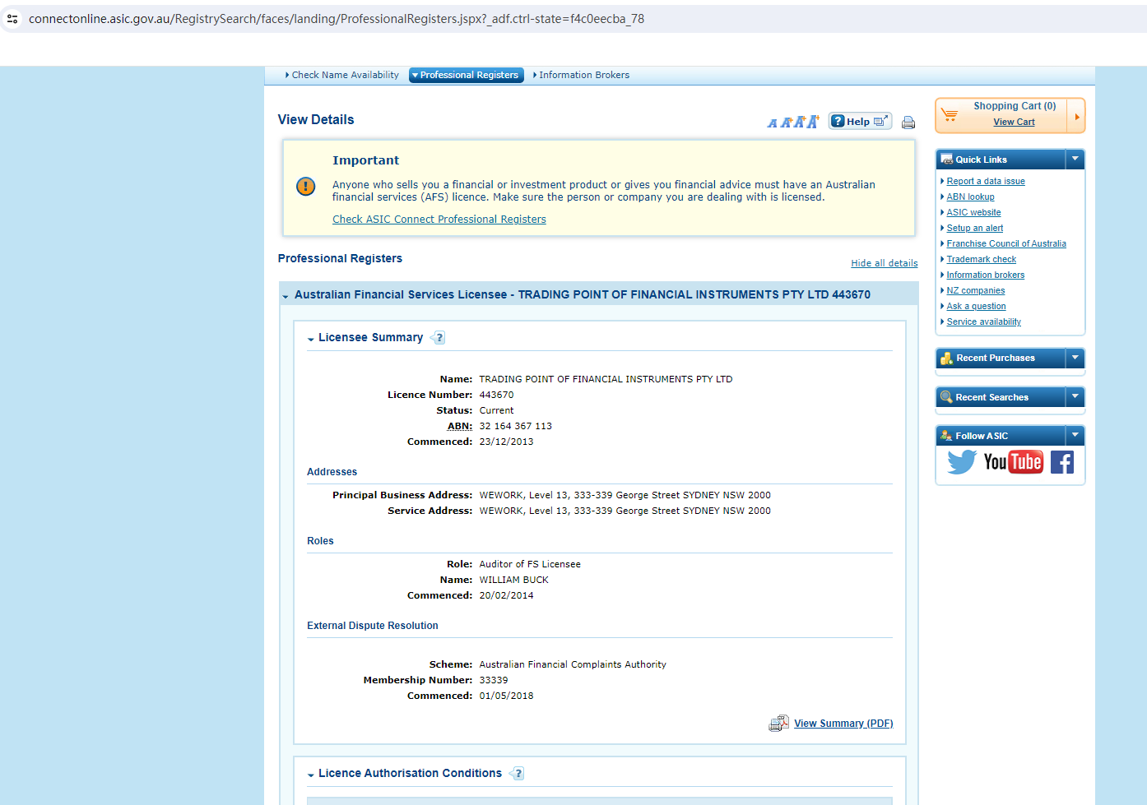Click the Quick Links panel header icon
This screenshot has width=1147, height=805.
pyautogui.click(x=947, y=160)
